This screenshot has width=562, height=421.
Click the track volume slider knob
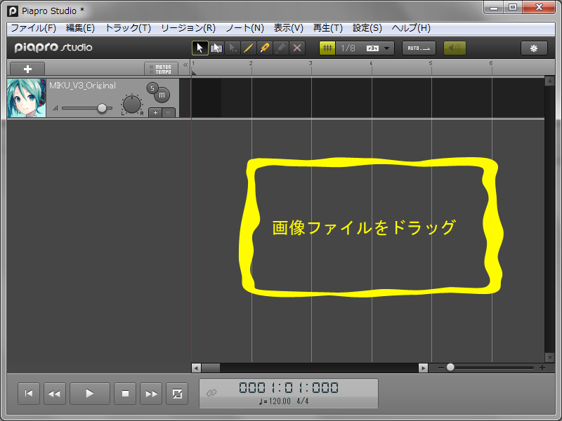pyautogui.click(x=103, y=108)
